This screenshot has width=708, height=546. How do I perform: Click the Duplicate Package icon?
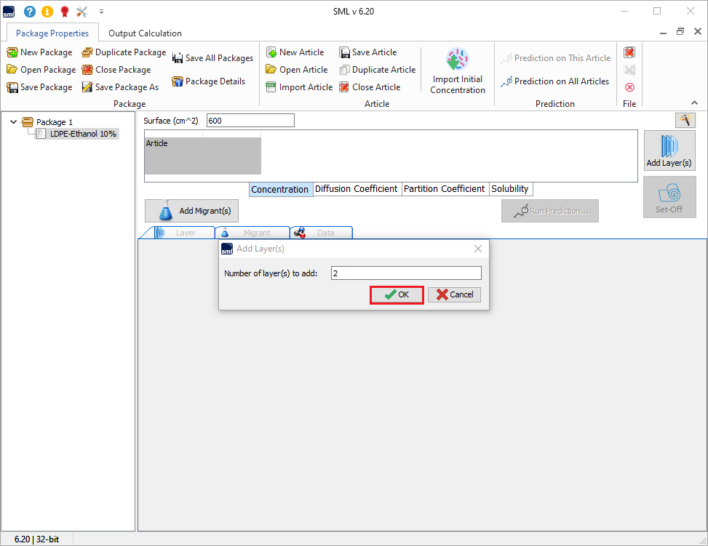[x=87, y=52]
